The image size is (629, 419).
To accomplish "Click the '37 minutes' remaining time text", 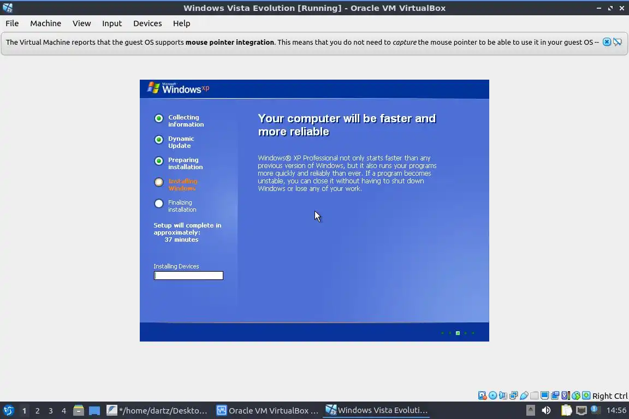I will click(181, 240).
